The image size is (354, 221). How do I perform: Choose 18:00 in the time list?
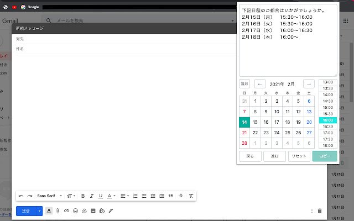point(328,145)
